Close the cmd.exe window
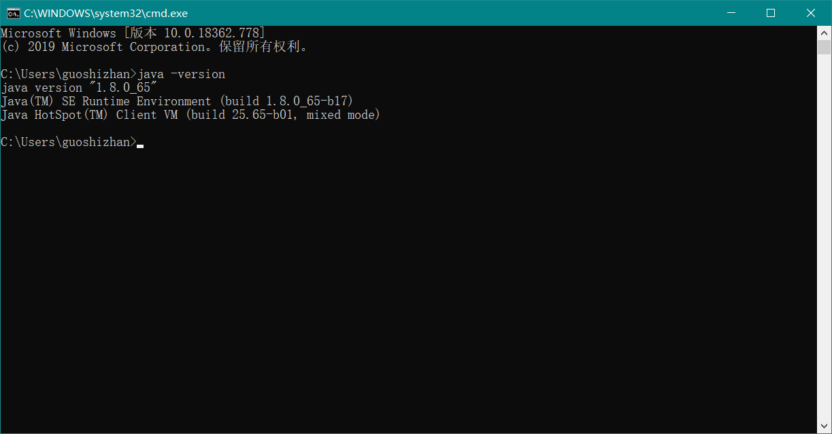Viewport: 832px width, 434px height. (x=811, y=13)
